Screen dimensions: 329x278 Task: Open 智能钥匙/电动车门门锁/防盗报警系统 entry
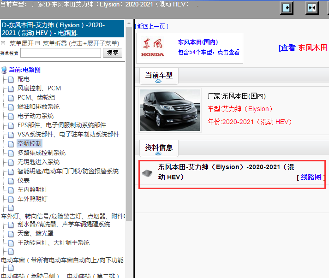point(68,172)
